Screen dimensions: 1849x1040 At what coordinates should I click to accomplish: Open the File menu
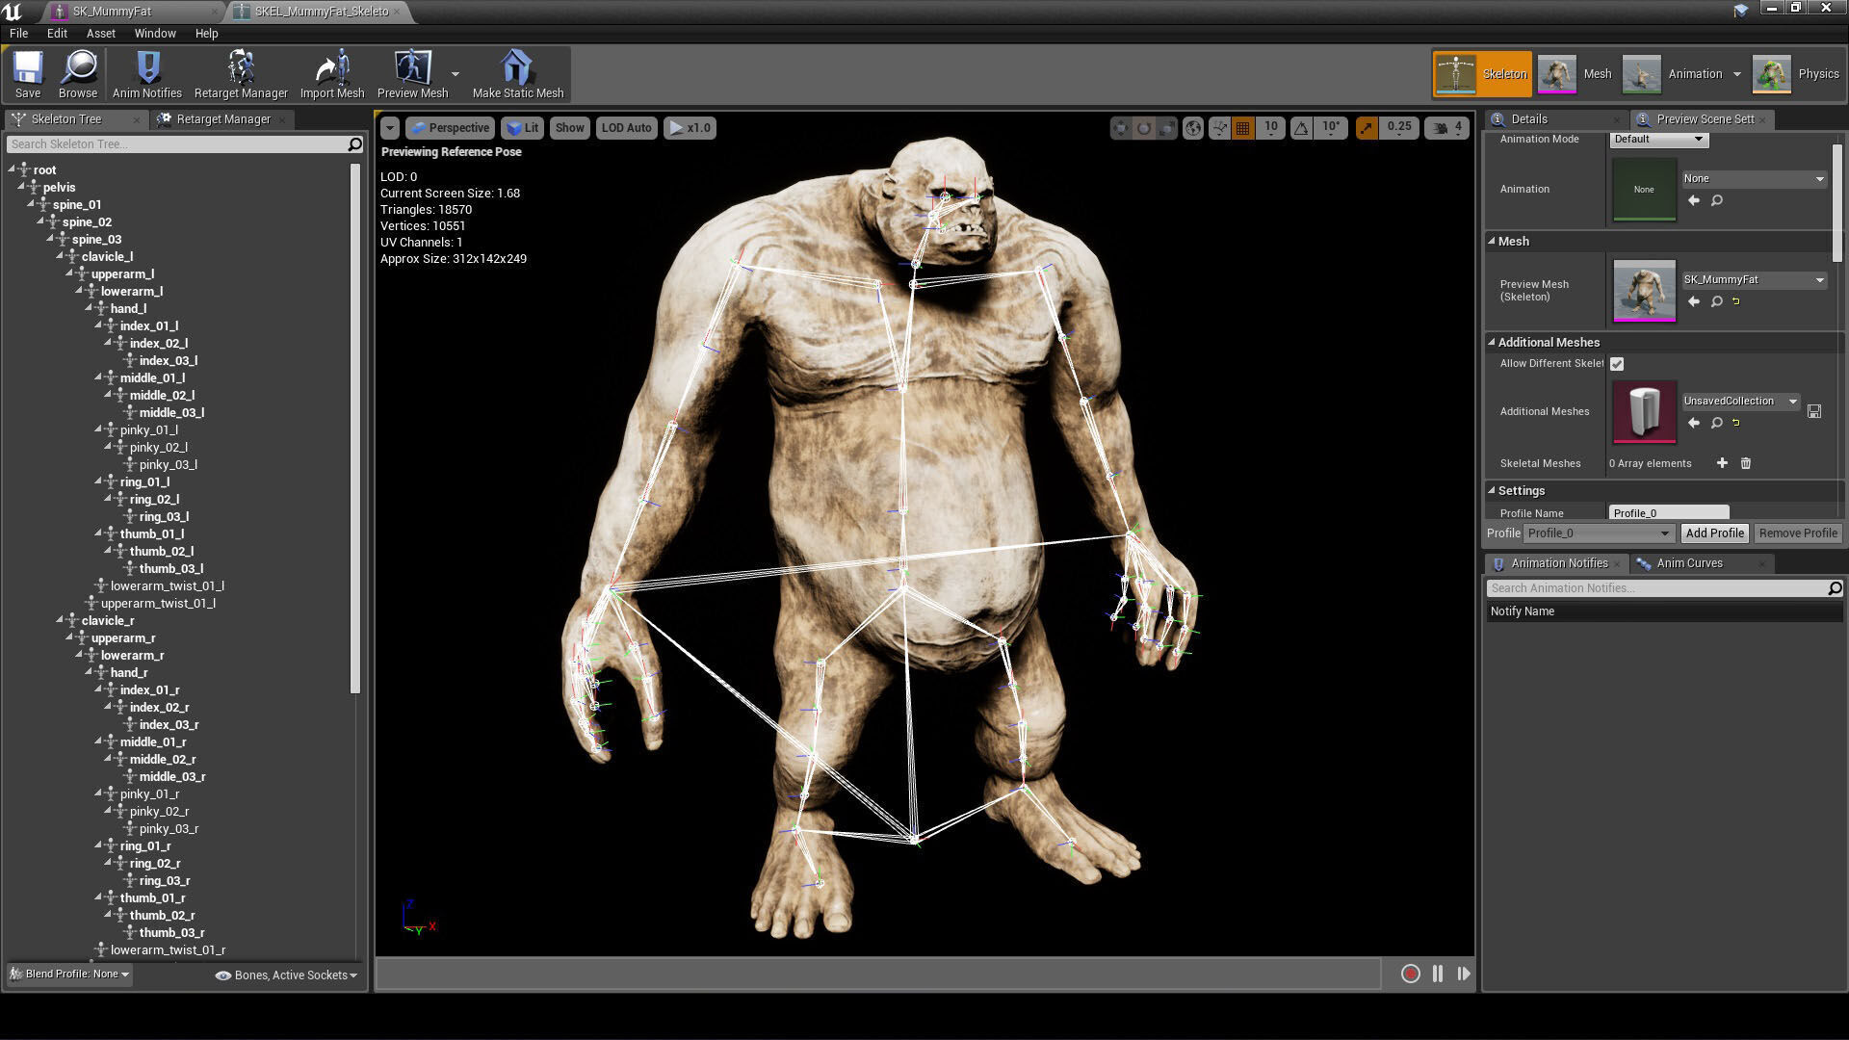[x=18, y=34]
